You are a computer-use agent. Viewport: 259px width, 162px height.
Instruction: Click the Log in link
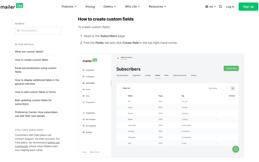(x=230, y=7)
